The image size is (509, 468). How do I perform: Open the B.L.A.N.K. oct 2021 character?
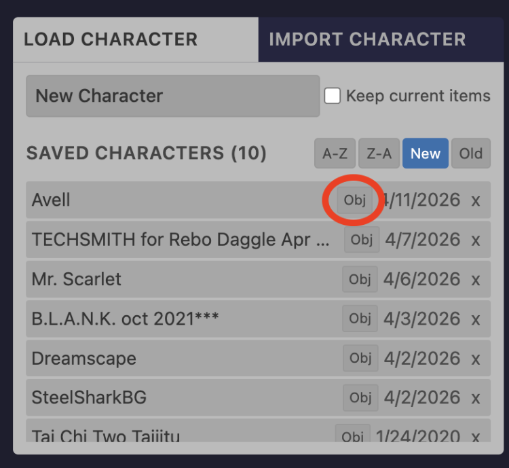(x=126, y=319)
